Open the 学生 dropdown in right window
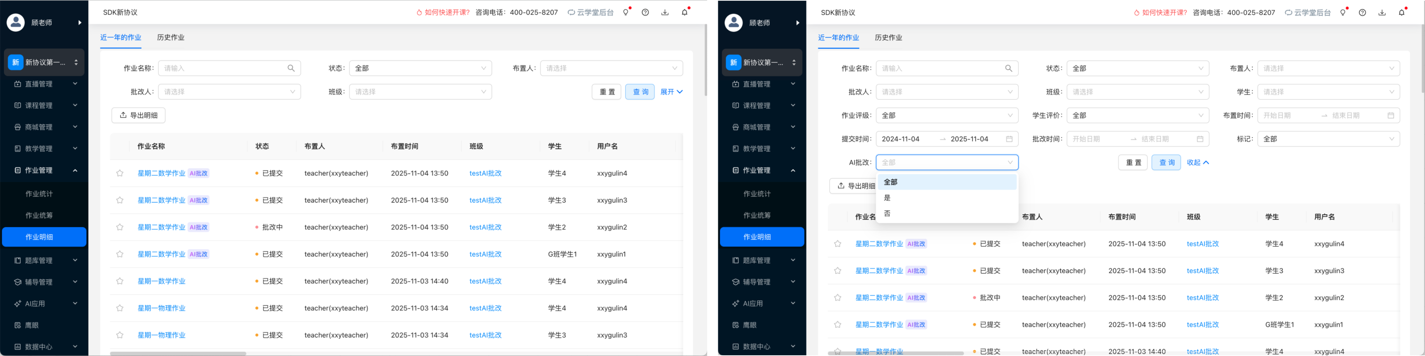This screenshot has width=1425, height=356. pos(1329,92)
